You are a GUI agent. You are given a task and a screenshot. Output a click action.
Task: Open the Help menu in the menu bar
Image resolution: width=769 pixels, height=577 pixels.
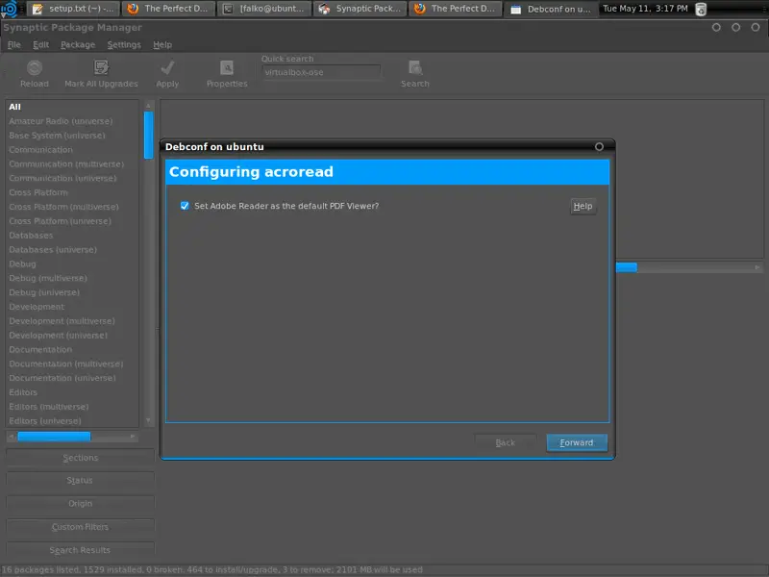(x=162, y=44)
